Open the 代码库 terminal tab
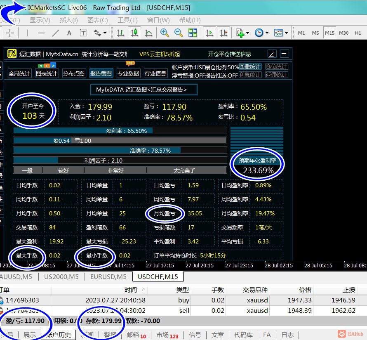367x340 pixels. pos(243,335)
